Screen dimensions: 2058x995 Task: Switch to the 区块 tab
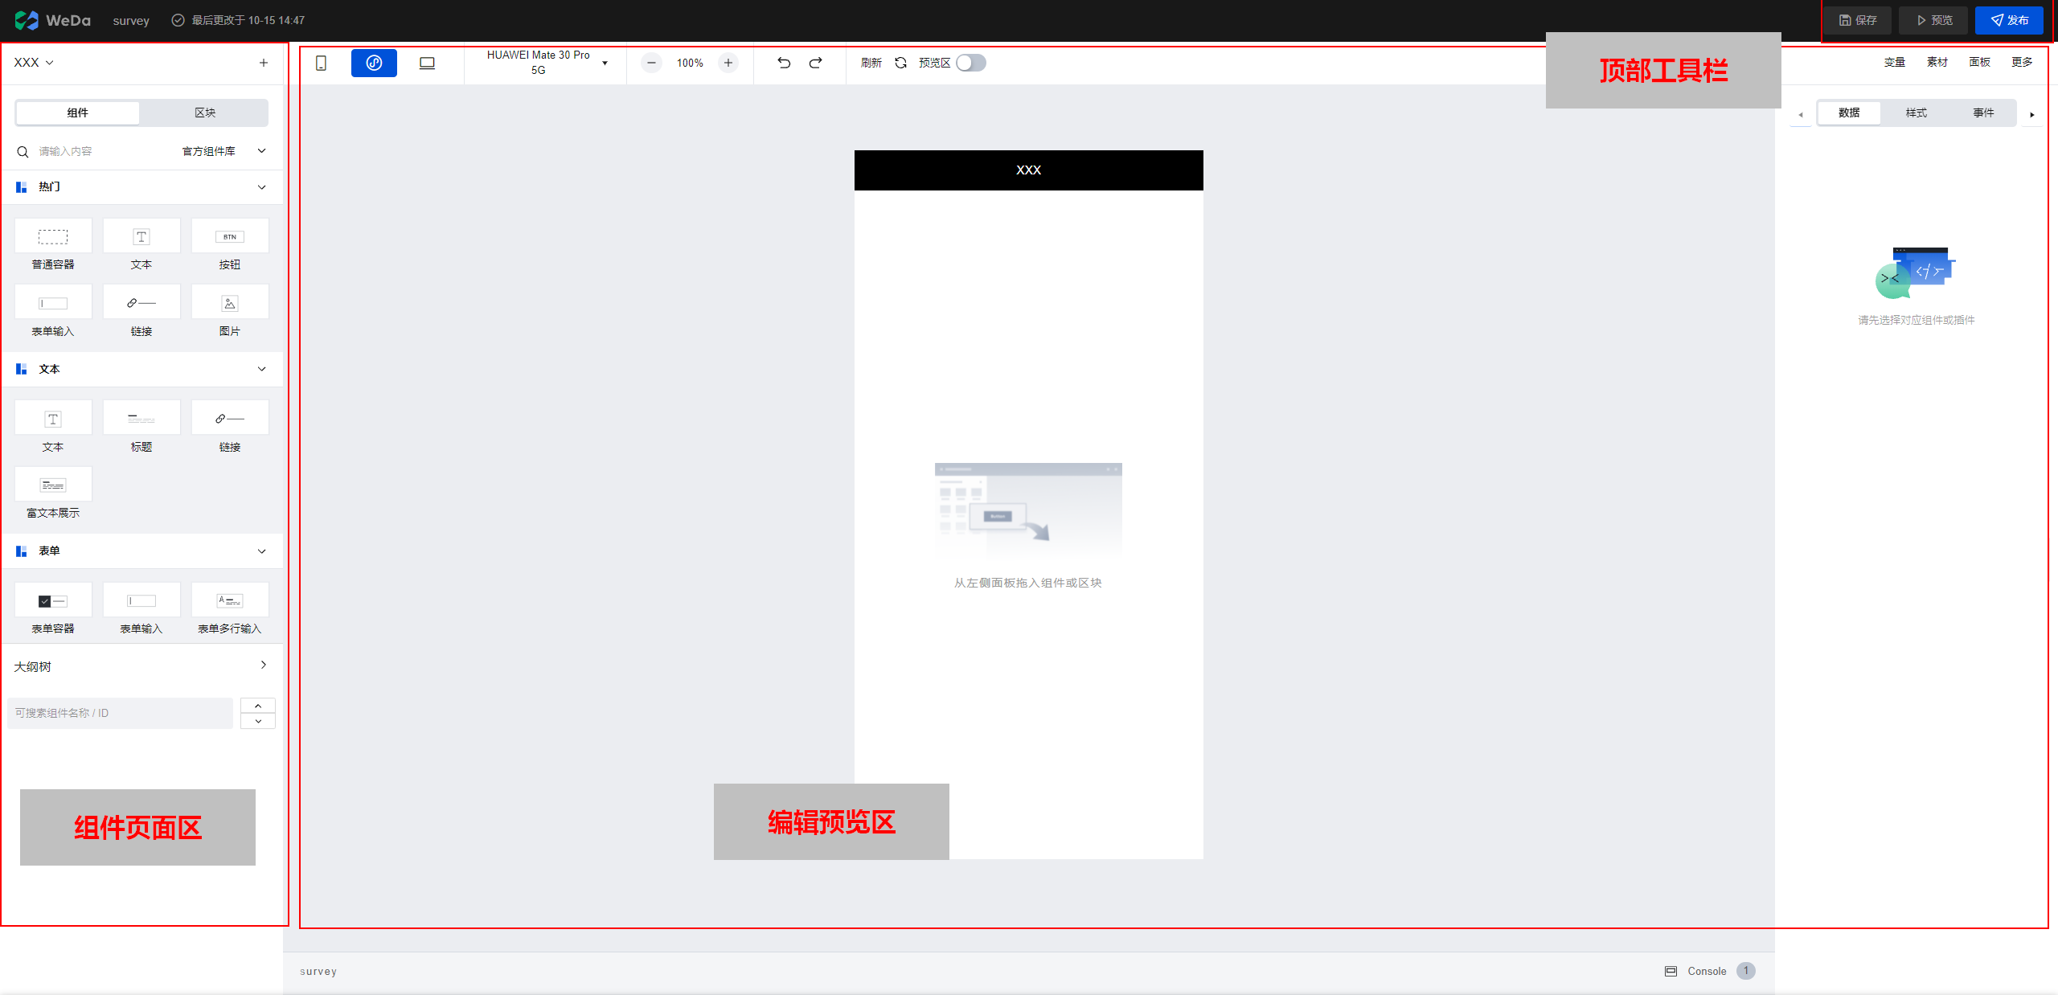205,113
